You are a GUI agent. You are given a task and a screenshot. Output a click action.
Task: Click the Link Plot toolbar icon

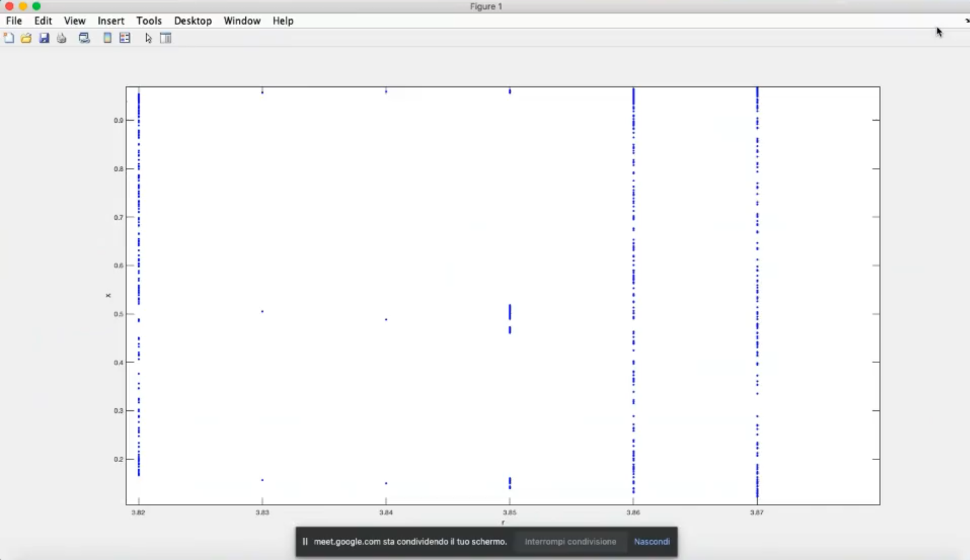84,38
